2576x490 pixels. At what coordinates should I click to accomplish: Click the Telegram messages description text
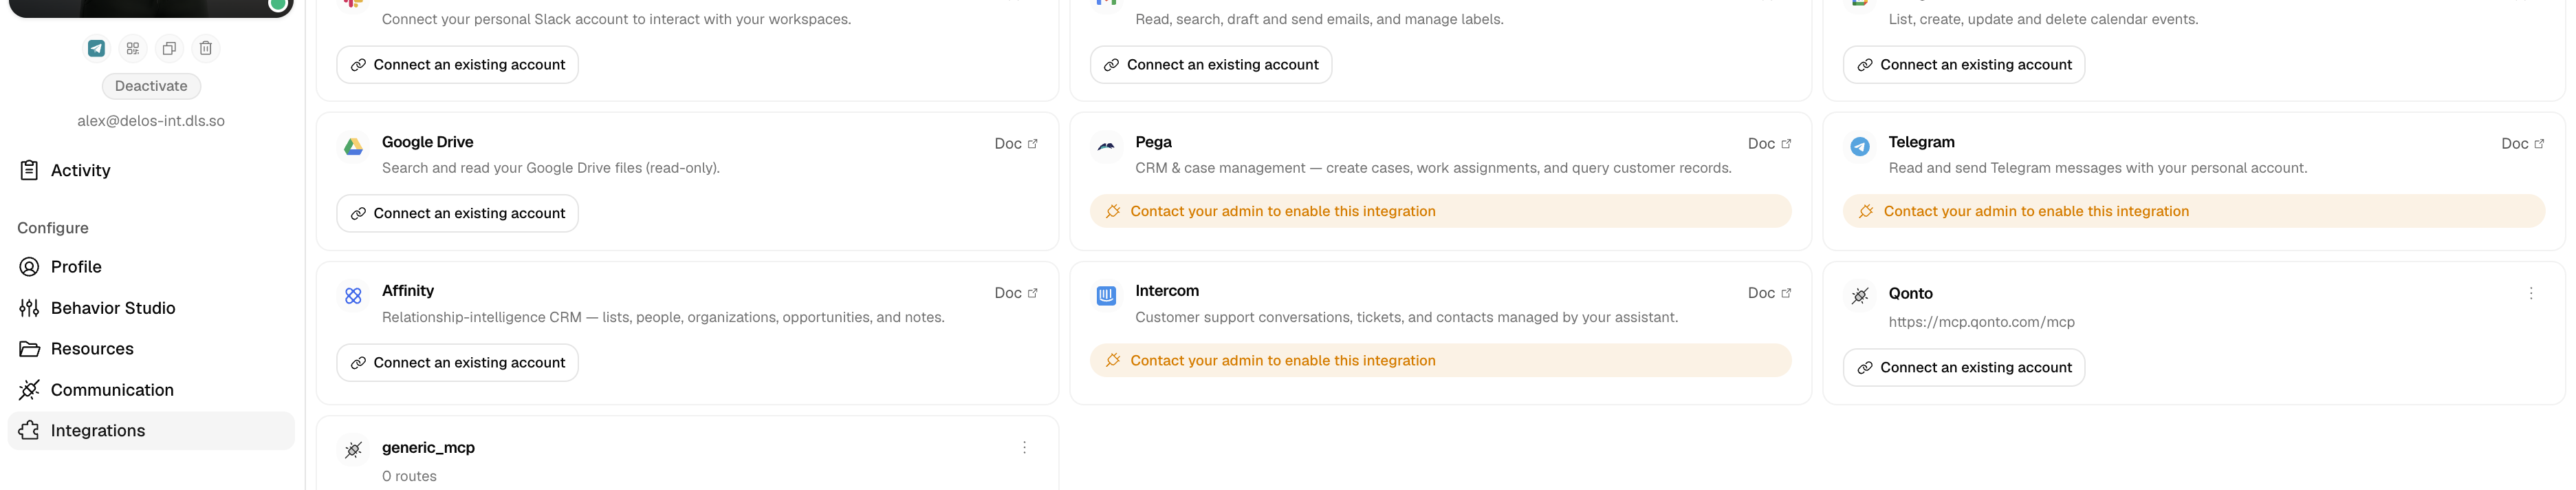(2097, 168)
